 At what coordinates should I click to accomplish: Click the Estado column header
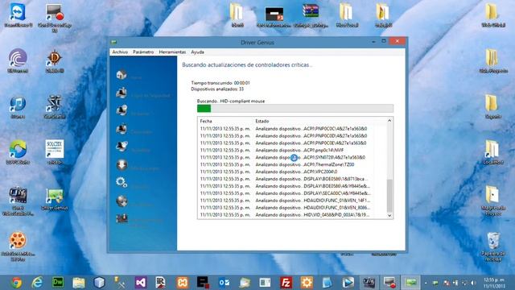[262, 121]
